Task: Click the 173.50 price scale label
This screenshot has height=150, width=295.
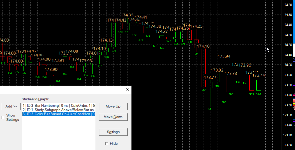Action: (x=288, y=115)
